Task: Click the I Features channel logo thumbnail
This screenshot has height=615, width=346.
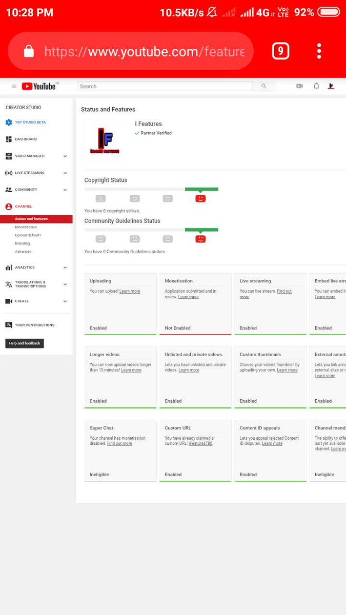Action: click(105, 140)
